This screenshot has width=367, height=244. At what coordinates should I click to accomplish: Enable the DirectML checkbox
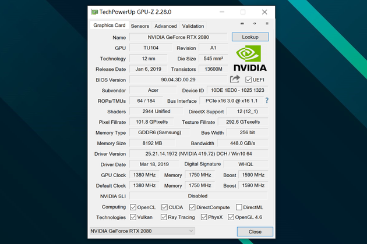(239, 207)
